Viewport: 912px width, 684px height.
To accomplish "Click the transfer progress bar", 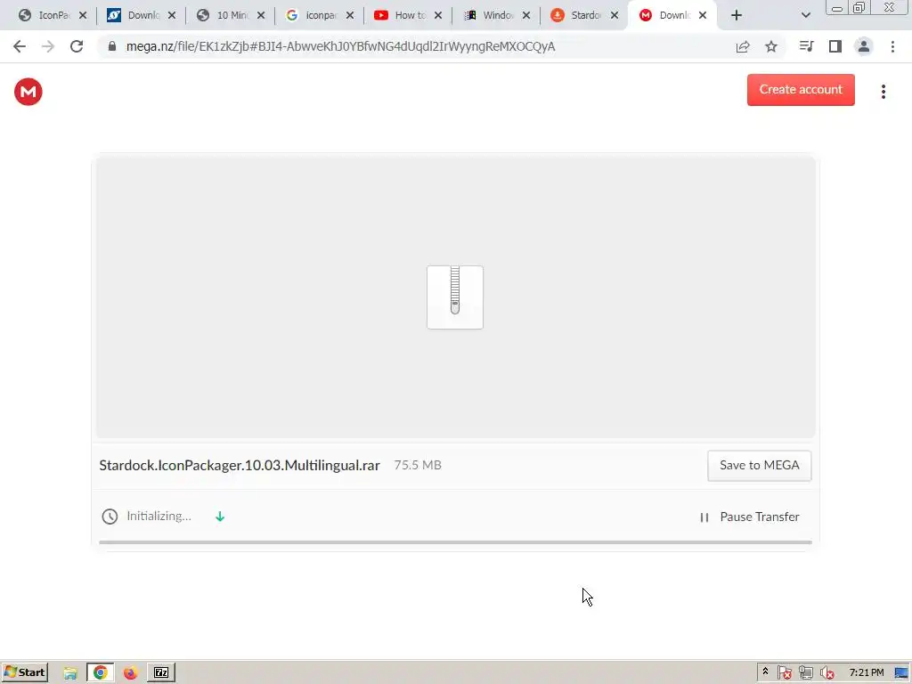I will [x=455, y=542].
